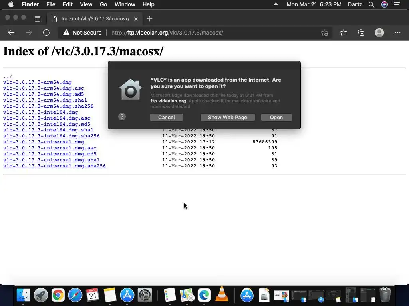Open Collections in Edge toolbar
This screenshot has height=306, width=409.
[x=361, y=33]
